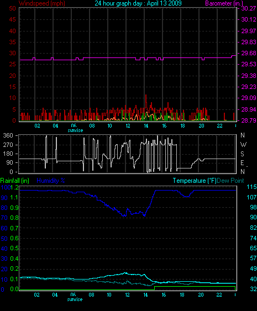Click the Rainfall (in) legend label
The height and width of the screenshot is (311, 257).
pyautogui.click(x=15, y=181)
